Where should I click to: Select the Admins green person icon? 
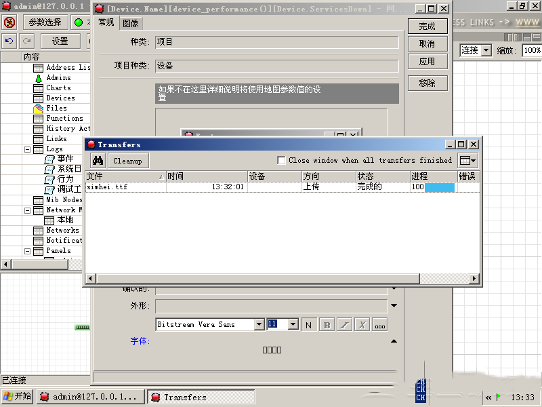pos(39,78)
